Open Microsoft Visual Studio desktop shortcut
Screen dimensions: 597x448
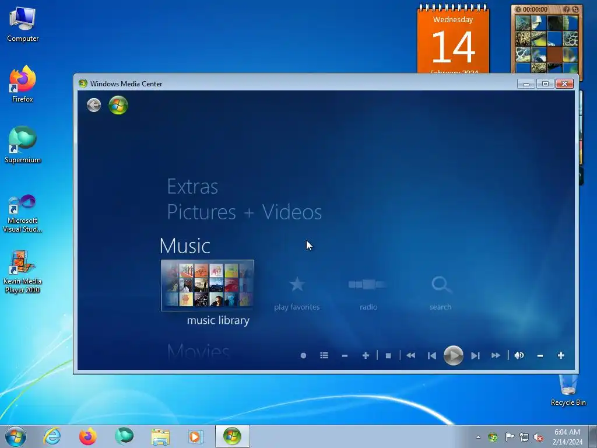click(23, 213)
